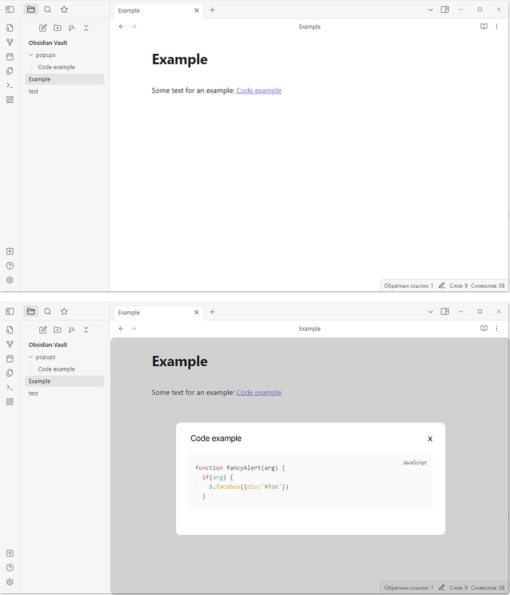Change the file explorer sort order

(x=72, y=27)
